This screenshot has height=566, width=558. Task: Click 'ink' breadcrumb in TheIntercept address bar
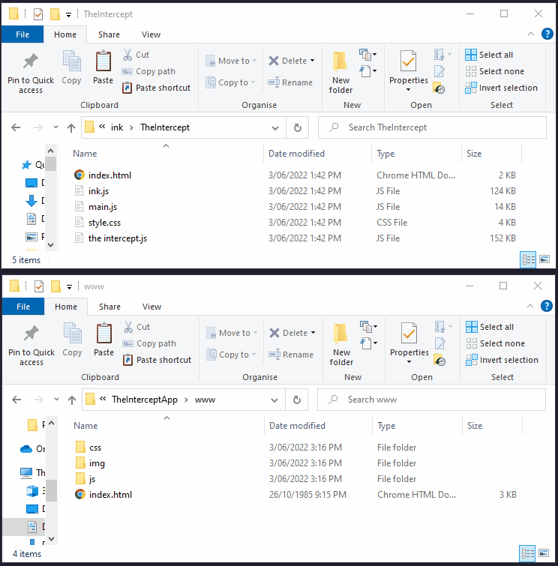coord(117,127)
